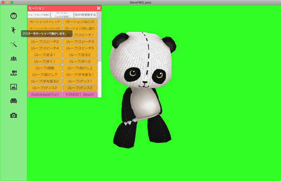
Task: Start (ループ)走る2 loop
Action: click(x=80, y=55)
